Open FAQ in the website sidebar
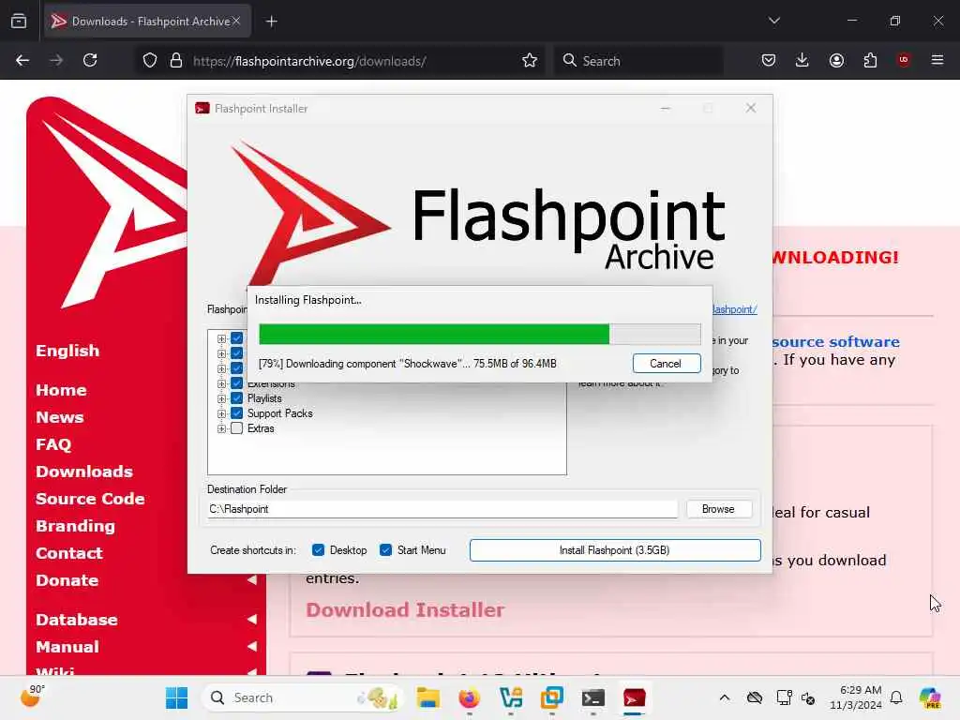Screen dimensions: 960x720 (53, 444)
